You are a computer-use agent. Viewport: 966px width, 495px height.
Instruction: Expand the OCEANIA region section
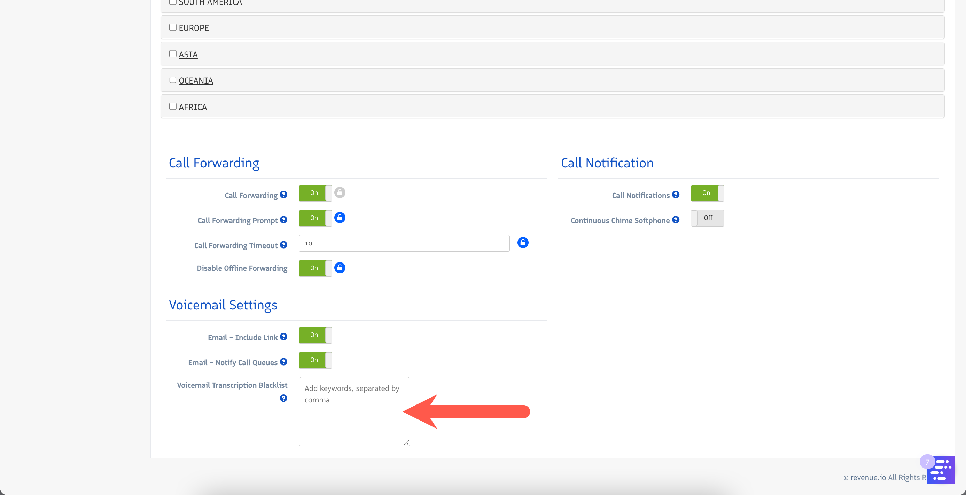196,81
